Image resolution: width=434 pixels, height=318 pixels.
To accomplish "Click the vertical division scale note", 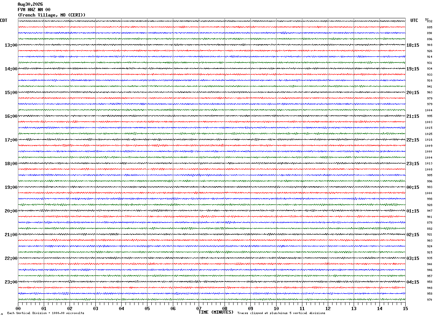I will (x=46, y=313).
